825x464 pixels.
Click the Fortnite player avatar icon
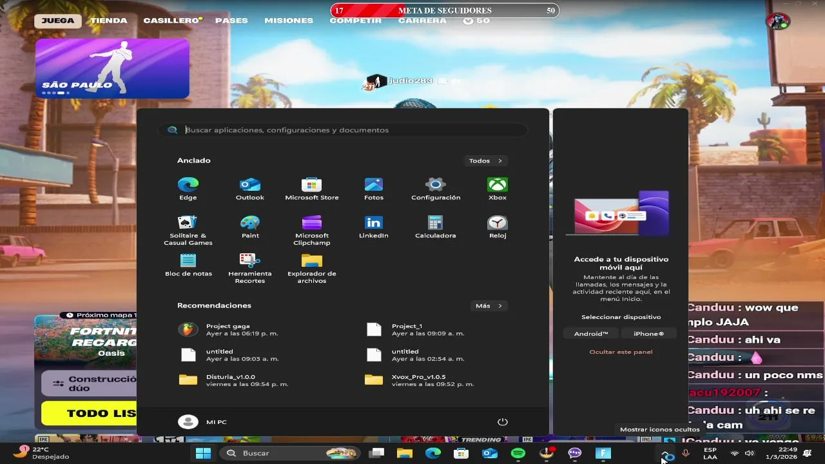pos(778,21)
